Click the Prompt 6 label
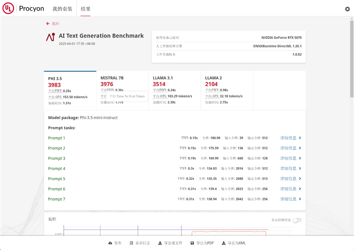Screen dimensions: 354x250 (x=57, y=189)
